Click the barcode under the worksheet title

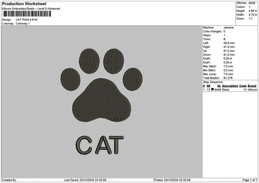(x=27, y=14)
